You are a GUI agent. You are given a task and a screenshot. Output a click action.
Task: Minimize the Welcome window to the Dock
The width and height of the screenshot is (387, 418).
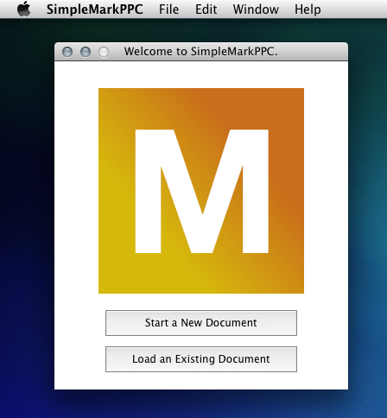86,52
